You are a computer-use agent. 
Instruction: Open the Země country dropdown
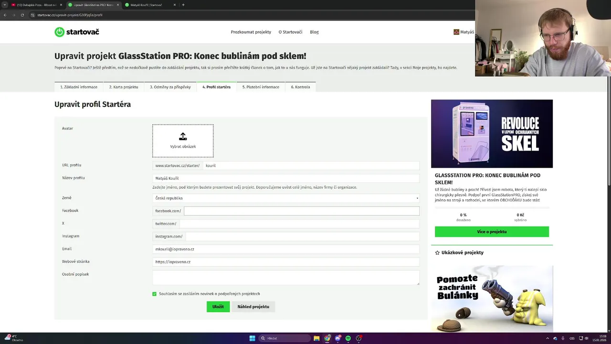click(x=286, y=198)
